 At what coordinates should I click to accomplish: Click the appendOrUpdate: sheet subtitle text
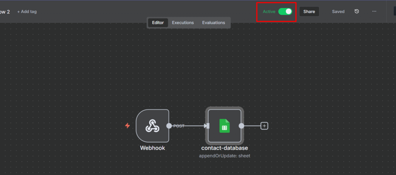pos(224,156)
